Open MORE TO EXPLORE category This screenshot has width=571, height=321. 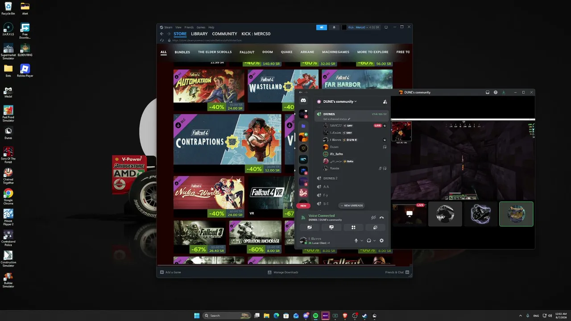pyautogui.click(x=373, y=52)
